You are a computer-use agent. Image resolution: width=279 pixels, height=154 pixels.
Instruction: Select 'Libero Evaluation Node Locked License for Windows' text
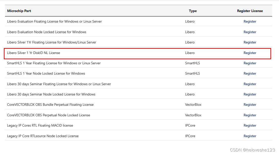click(x=47, y=32)
